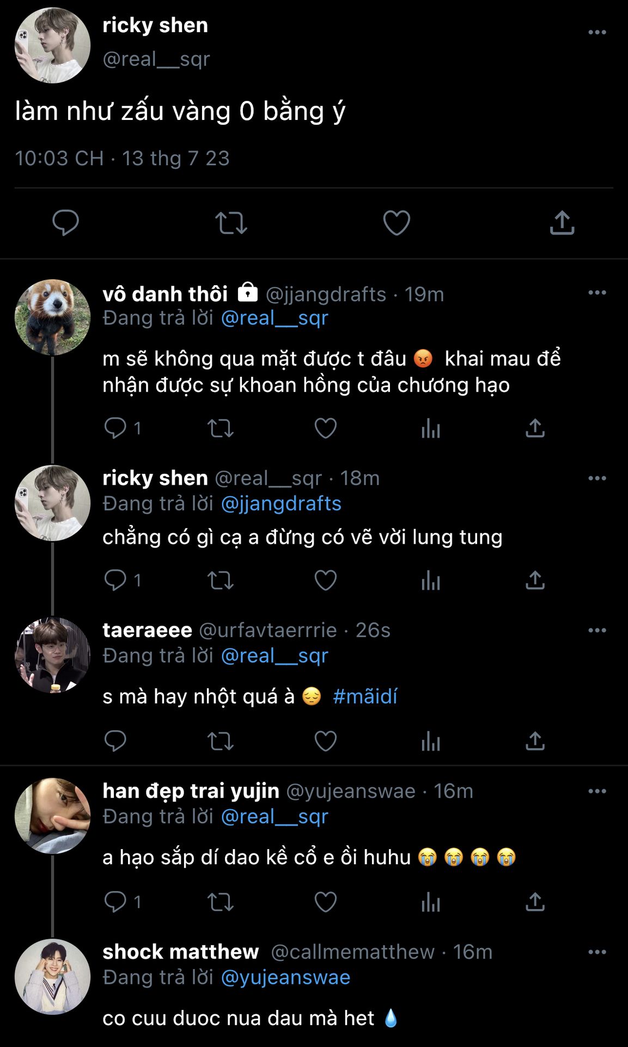Like vô danh thôi's reply
This screenshot has width=628, height=1047.
(326, 428)
